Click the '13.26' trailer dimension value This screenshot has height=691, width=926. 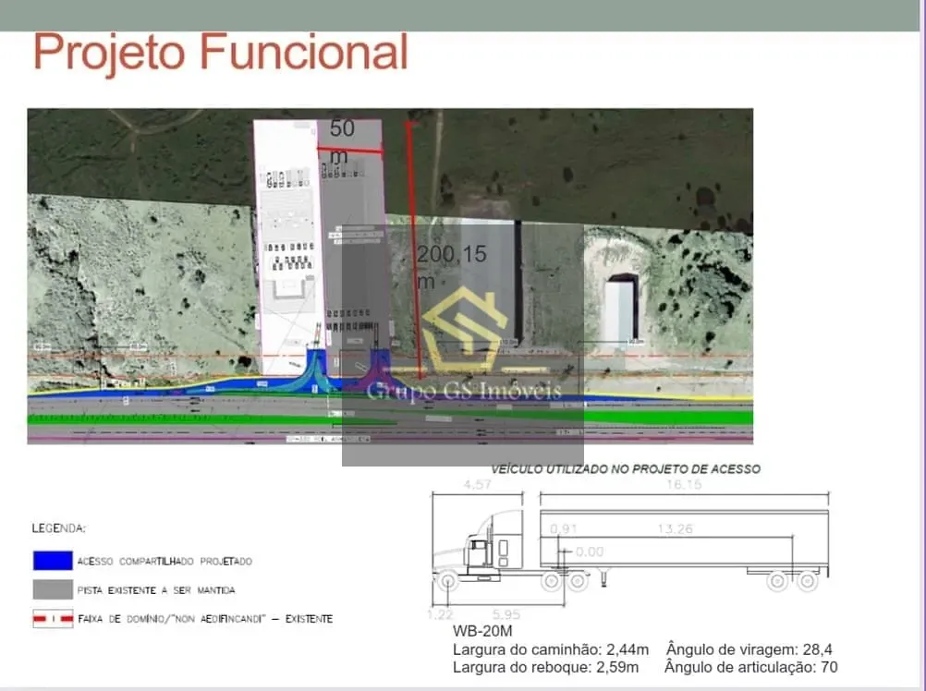(675, 528)
